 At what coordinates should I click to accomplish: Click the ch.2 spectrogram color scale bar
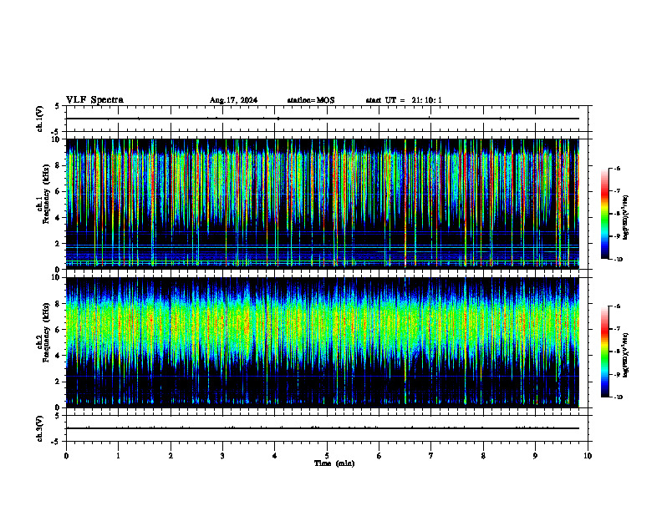tap(604, 352)
